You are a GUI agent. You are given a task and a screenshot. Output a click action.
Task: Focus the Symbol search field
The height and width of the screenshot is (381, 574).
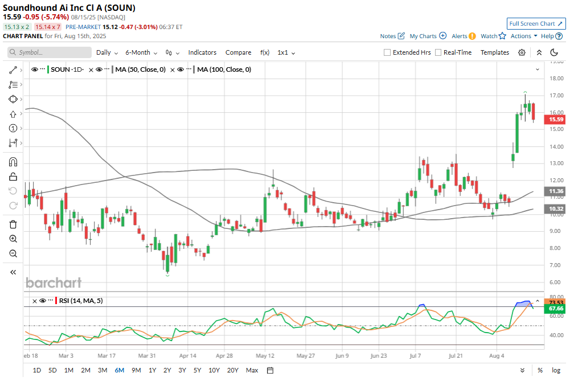pyautogui.click(x=50, y=52)
